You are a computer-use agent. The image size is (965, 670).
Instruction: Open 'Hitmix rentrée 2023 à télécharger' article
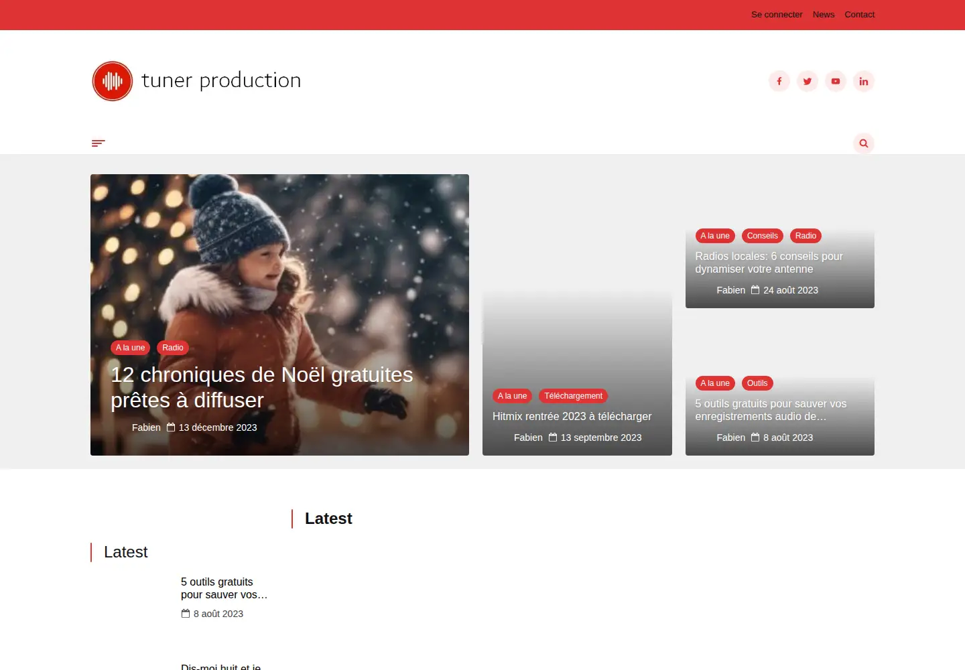(x=572, y=416)
